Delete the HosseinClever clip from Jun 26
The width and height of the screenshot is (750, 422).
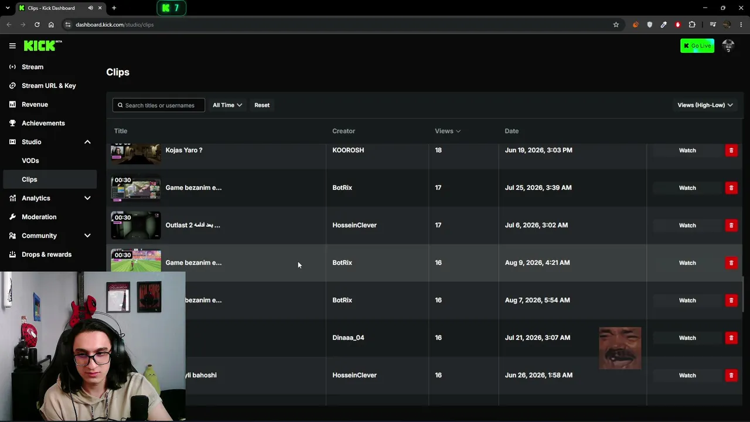pyautogui.click(x=731, y=376)
